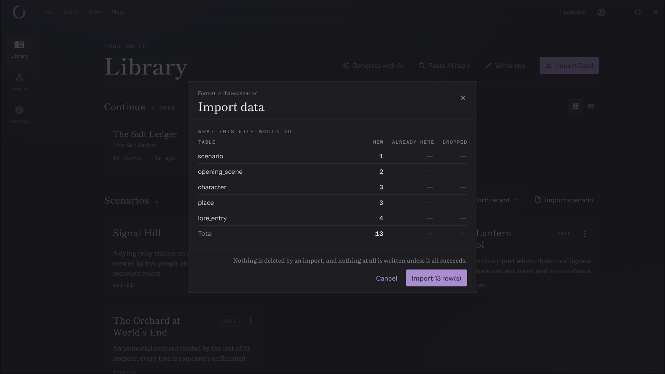665x374 pixels.
Task: Minimize the application window
Action: click(x=620, y=12)
